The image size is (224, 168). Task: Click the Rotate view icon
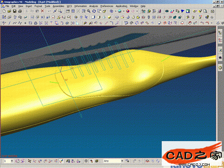94,11
